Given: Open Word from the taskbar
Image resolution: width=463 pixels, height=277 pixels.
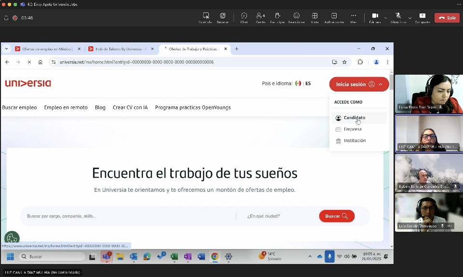Looking at the screenshot, I should (201, 257).
